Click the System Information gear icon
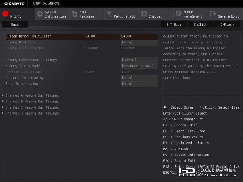 [40, 14]
